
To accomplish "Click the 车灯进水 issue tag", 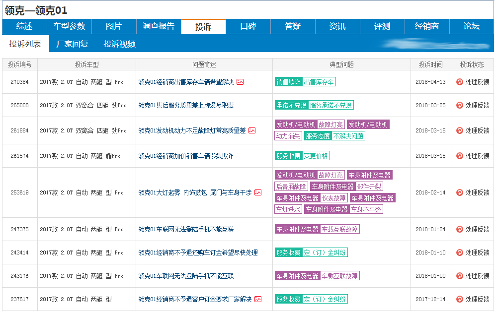I will point(288,209).
